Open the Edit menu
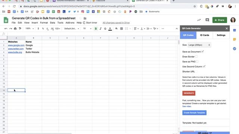Screen dimensions: 239x134 20,23
